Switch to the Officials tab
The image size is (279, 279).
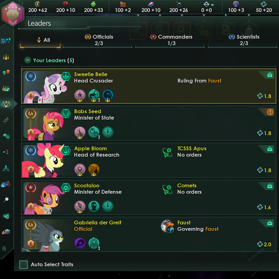point(99,40)
